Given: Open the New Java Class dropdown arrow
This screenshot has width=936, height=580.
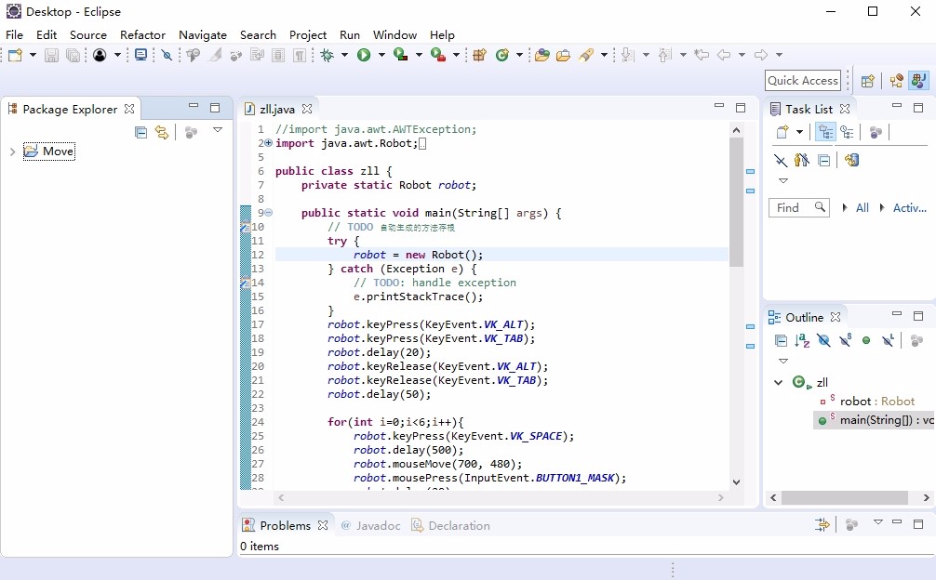Looking at the screenshot, I should [519, 55].
